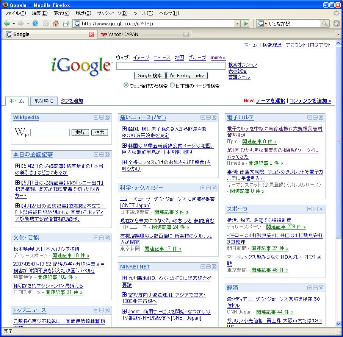
Task: Expand the 5月2日の必読記事 entry plus box
Action: tap(17, 166)
